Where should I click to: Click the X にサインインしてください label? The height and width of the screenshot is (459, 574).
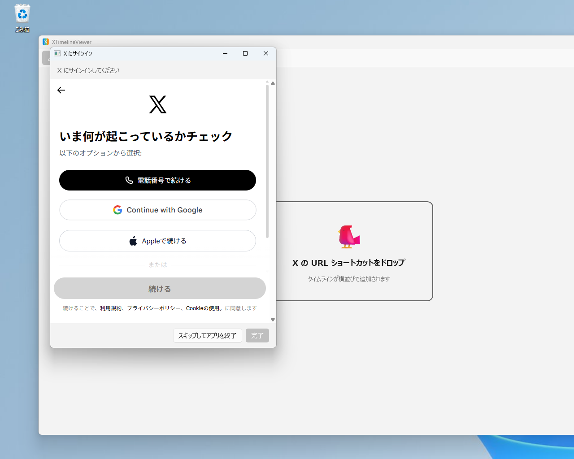click(88, 70)
